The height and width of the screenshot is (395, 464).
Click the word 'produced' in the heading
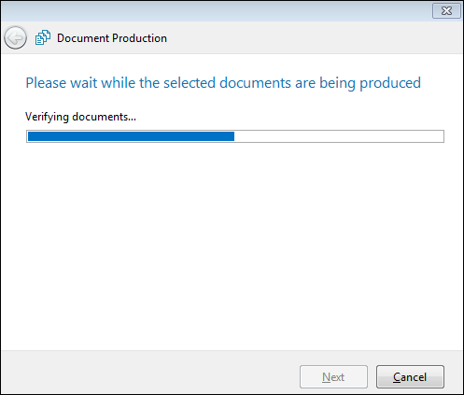click(390, 83)
